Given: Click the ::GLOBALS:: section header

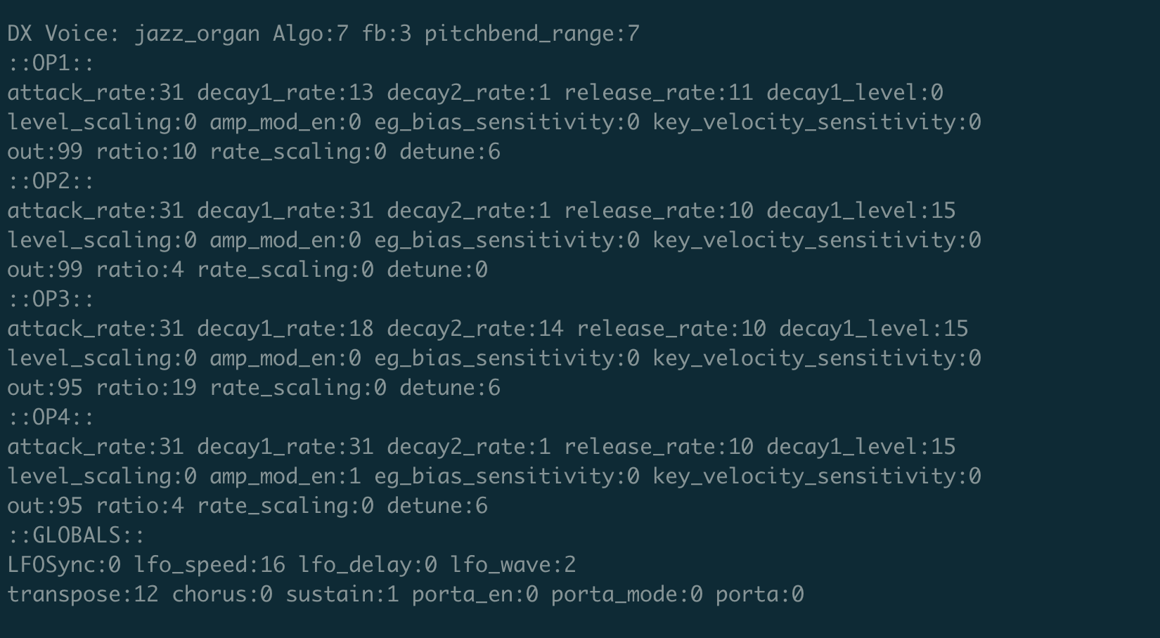Looking at the screenshot, I should tap(76, 535).
